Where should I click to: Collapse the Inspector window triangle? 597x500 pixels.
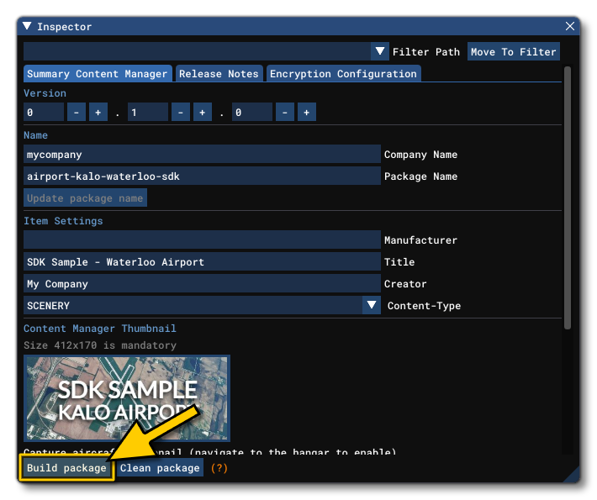tap(27, 27)
